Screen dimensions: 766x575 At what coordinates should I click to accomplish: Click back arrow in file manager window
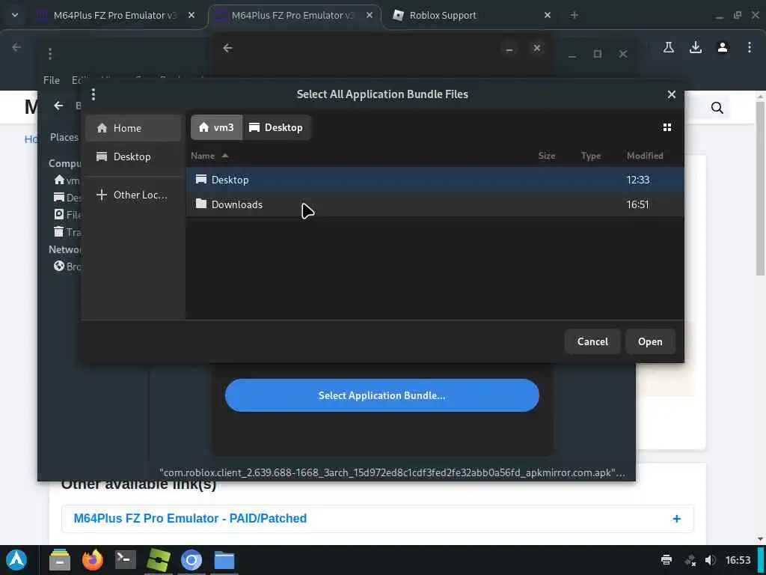pos(58,106)
